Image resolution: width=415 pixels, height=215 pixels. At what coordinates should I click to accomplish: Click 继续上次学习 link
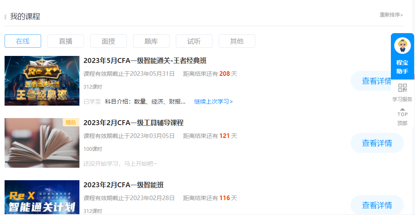pos(213,101)
